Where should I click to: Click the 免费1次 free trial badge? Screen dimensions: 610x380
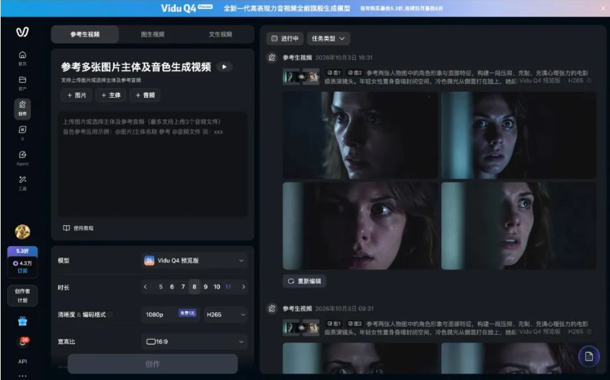(x=188, y=313)
